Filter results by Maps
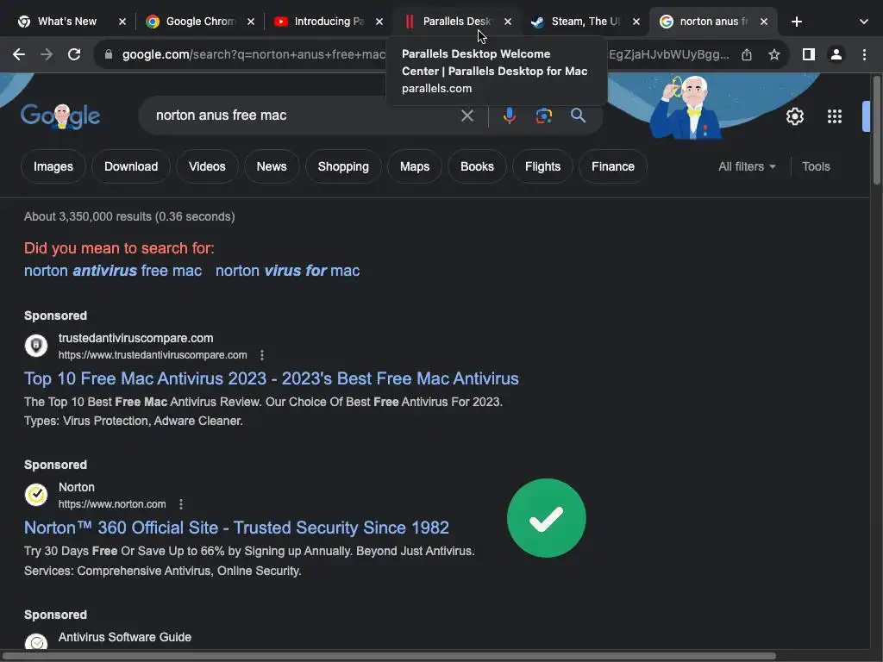Viewport: 883px width, 662px height. click(415, 166)
